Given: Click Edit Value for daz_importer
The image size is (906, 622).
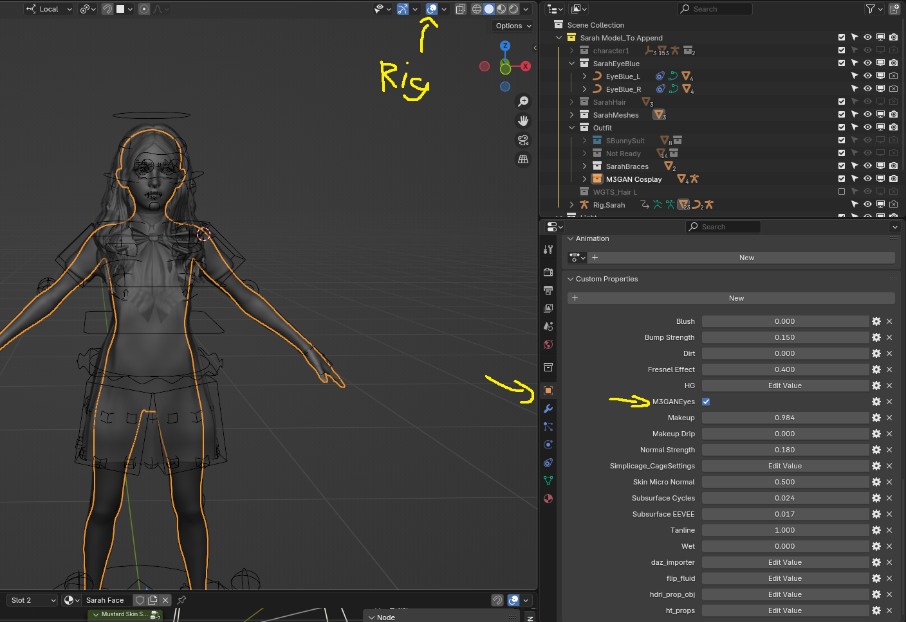Looking at the screenshot, I should pyautogui.click(x=785, y=562).
